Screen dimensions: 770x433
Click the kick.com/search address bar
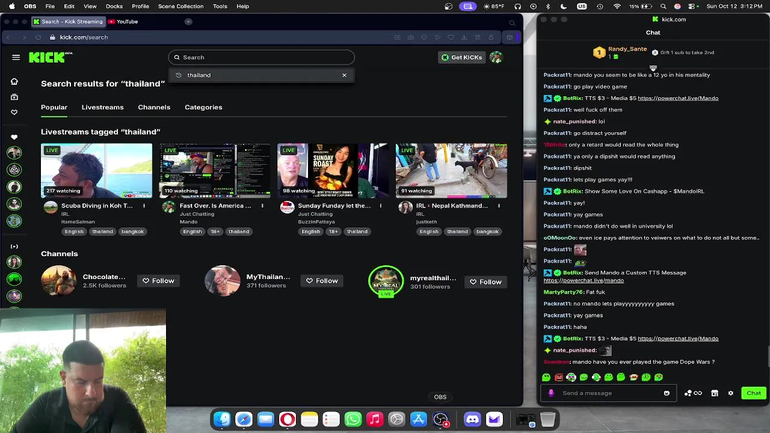click(84, 37)
